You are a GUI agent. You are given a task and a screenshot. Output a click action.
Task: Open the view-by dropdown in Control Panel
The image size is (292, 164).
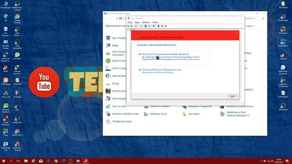[x=250, y=26]
